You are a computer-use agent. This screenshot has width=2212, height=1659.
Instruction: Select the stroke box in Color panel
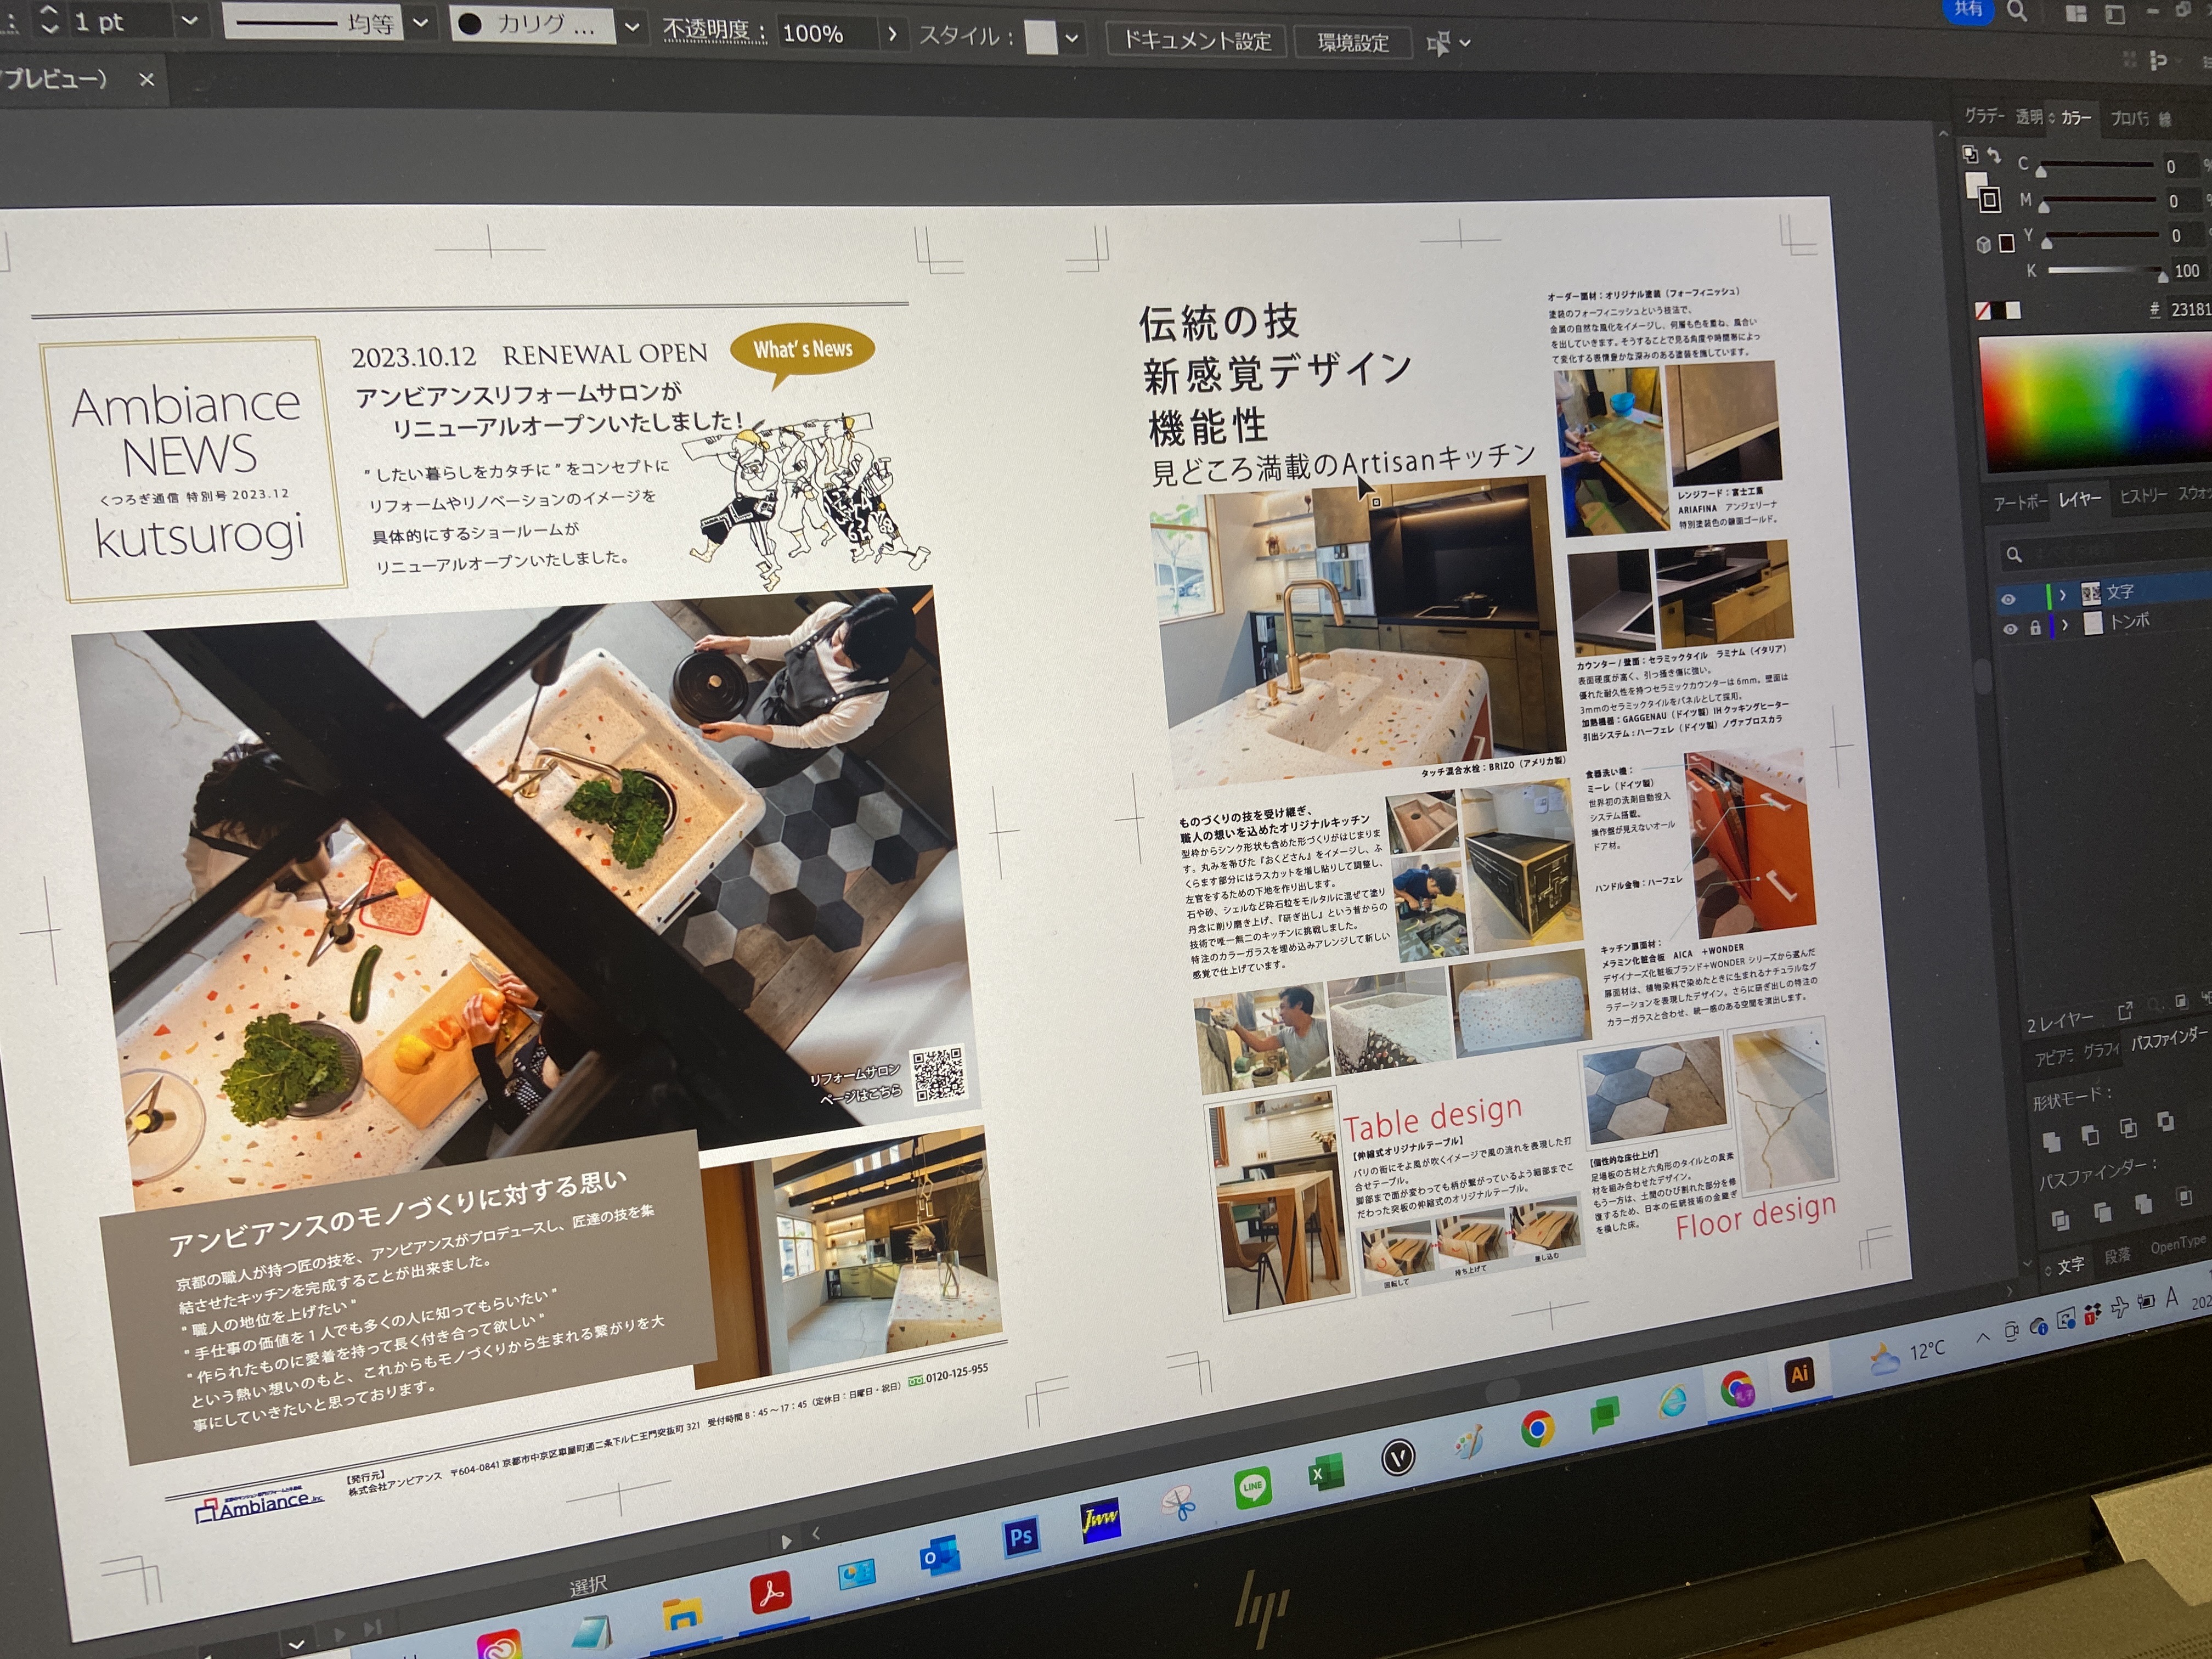coord(1989,200)
